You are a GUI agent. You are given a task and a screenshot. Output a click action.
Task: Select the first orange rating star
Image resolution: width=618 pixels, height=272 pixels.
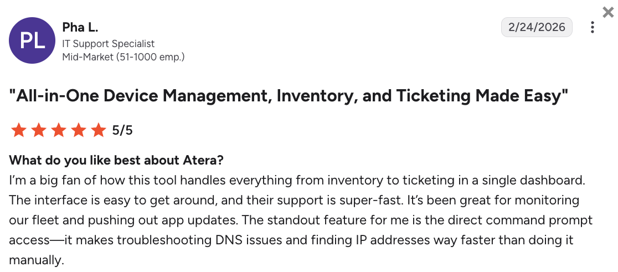click(x=18, y=130)
